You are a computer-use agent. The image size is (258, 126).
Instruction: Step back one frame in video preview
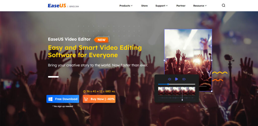tap(170, 79)
